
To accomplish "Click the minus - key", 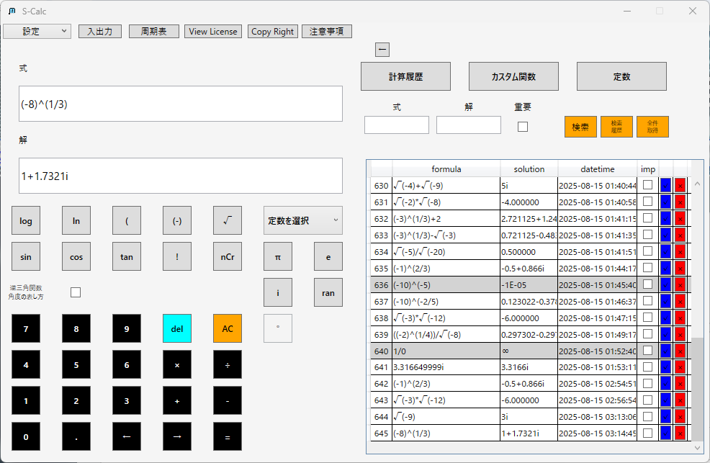I will pyautogui.click(x=228, y=400).
